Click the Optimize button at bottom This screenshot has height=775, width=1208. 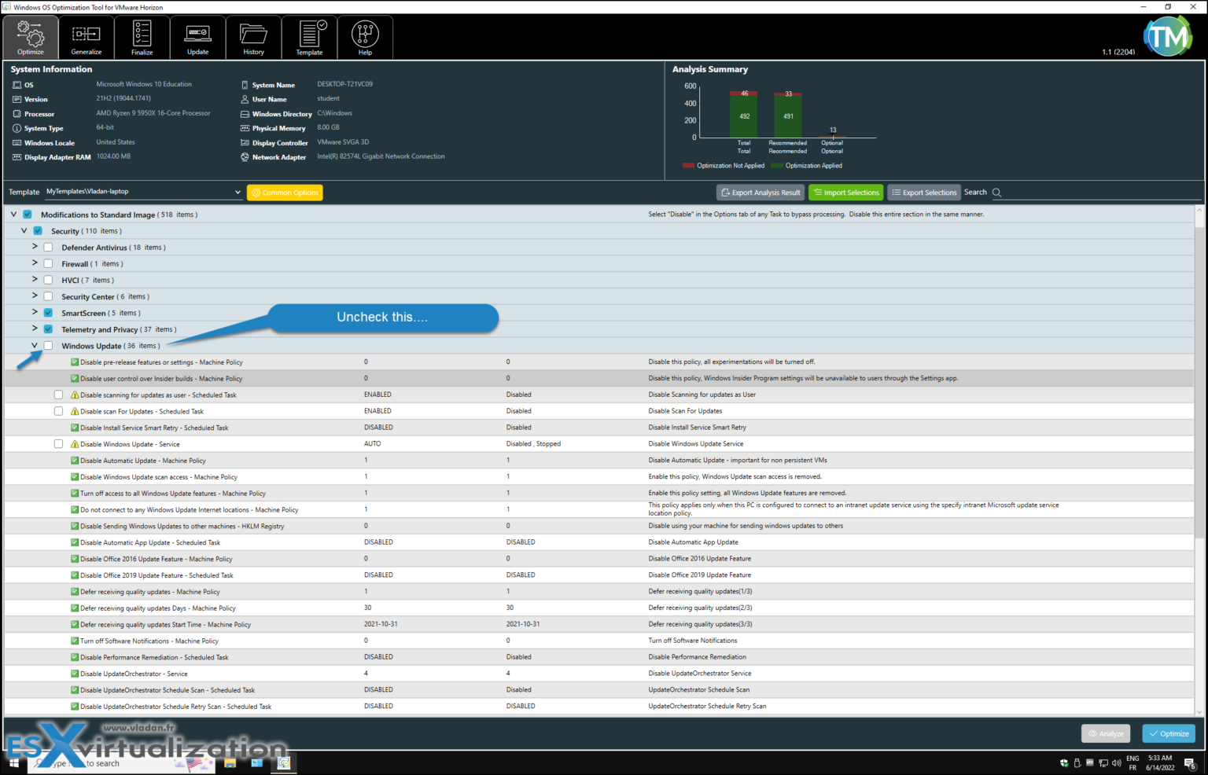pyautogui.click(x=1169, y=733)
